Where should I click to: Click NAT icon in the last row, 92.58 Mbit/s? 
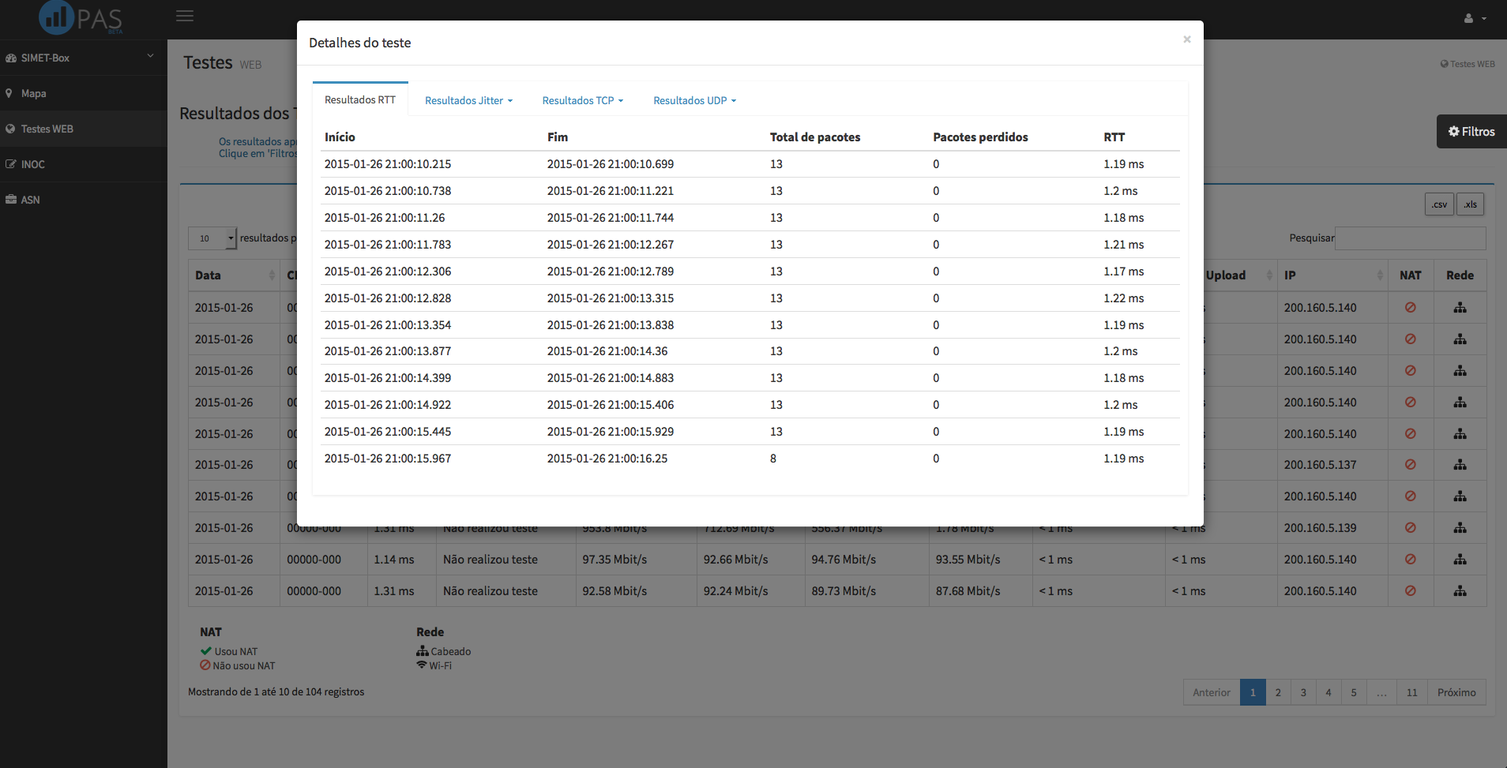(x=1410, y=591)
